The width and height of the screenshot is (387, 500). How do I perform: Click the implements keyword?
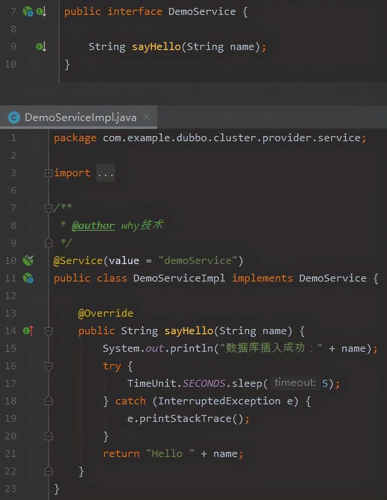(x=262, y=279)
